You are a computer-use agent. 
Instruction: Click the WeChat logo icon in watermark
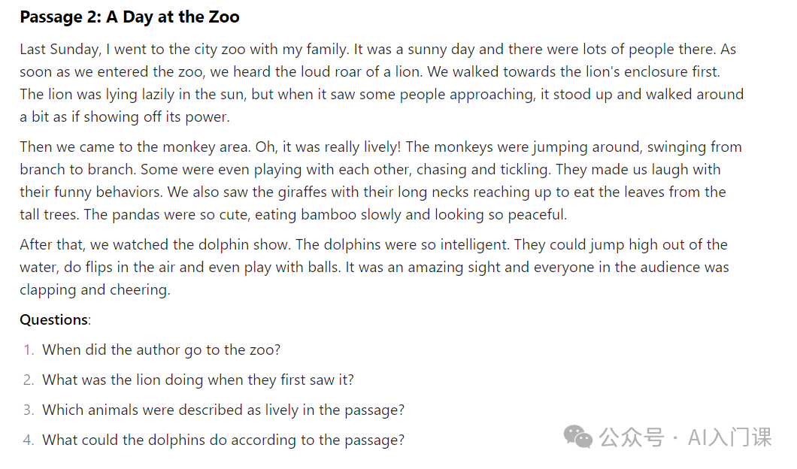tap(578, 437)
